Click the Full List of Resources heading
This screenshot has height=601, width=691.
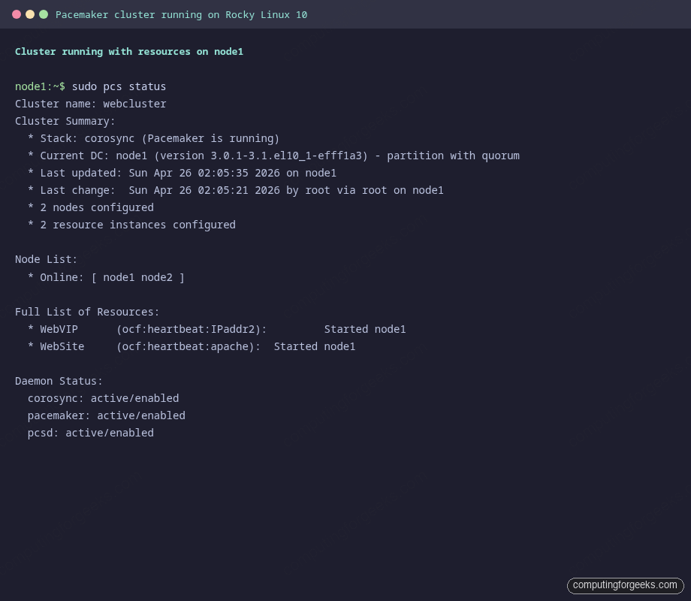tap(87, 312)
